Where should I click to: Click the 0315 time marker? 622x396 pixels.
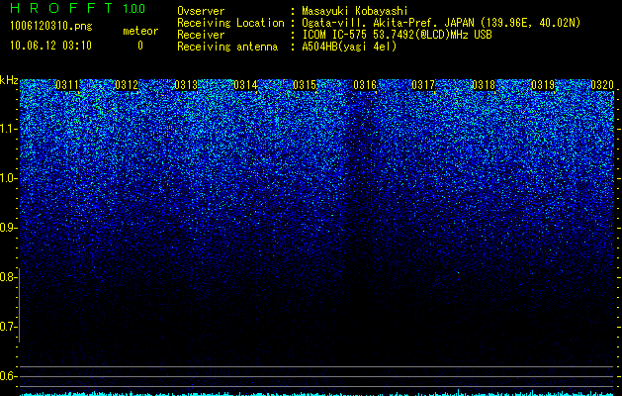[305, 85]
